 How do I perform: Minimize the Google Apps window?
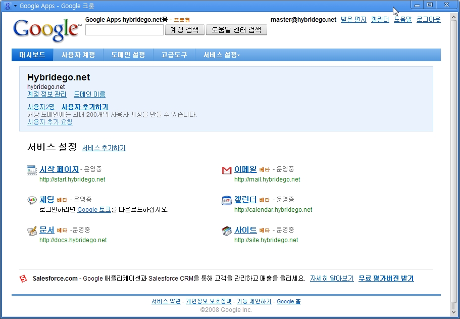click(x=417, y=5)
